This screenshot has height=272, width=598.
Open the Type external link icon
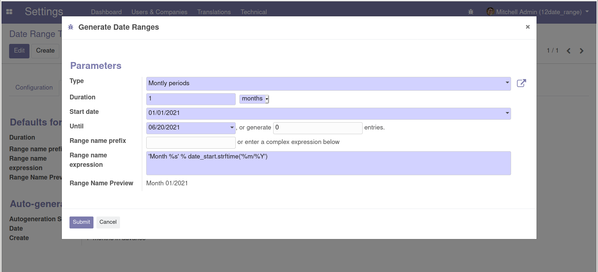click(x=521, y=83)
